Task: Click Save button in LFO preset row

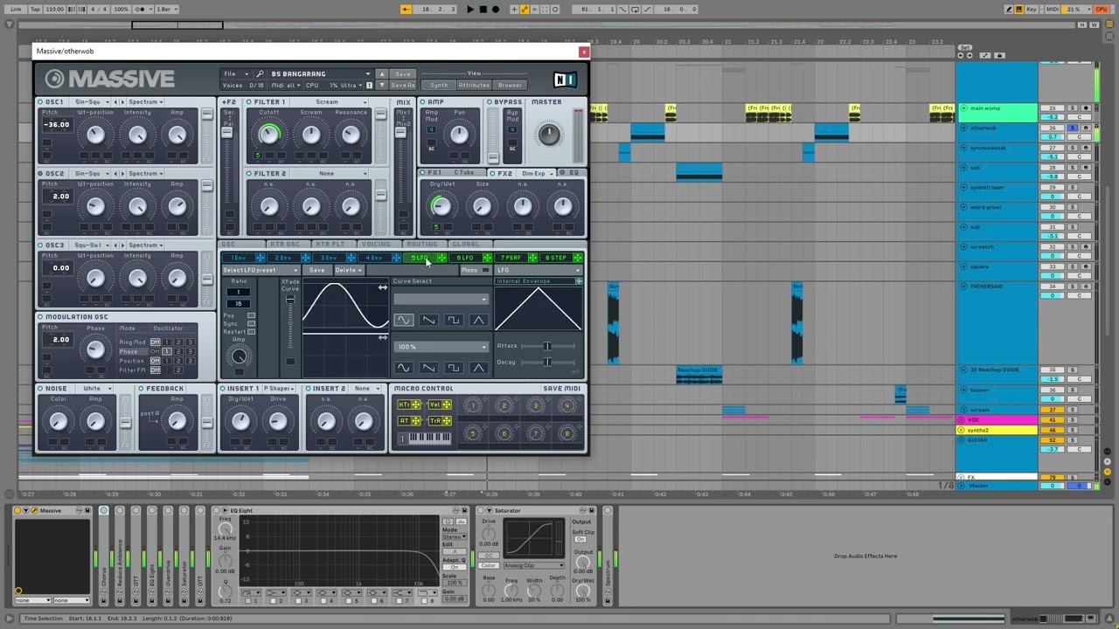Action: pos(317,270)
